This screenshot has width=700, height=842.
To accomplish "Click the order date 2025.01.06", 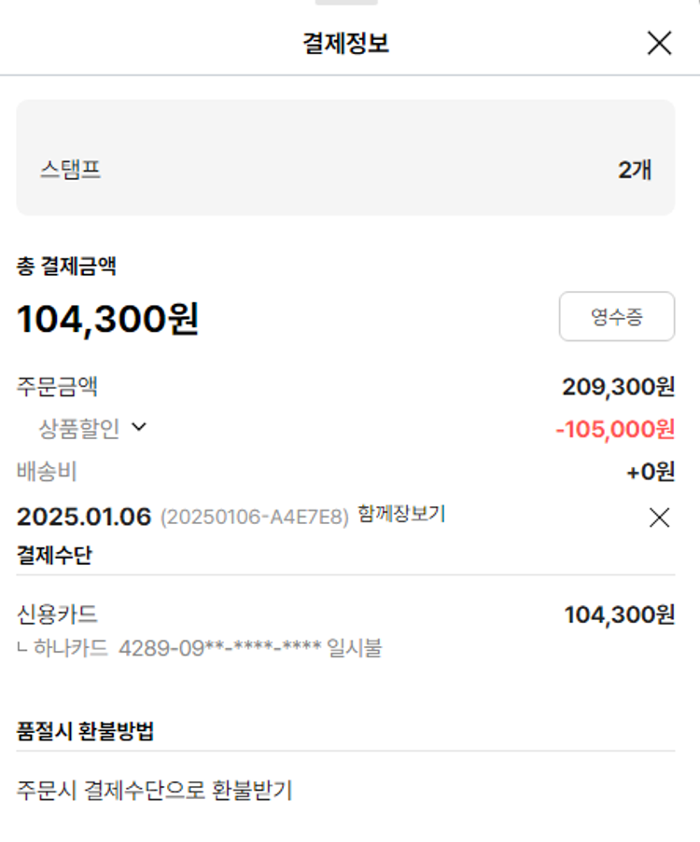I will click(x=84, y=517).
